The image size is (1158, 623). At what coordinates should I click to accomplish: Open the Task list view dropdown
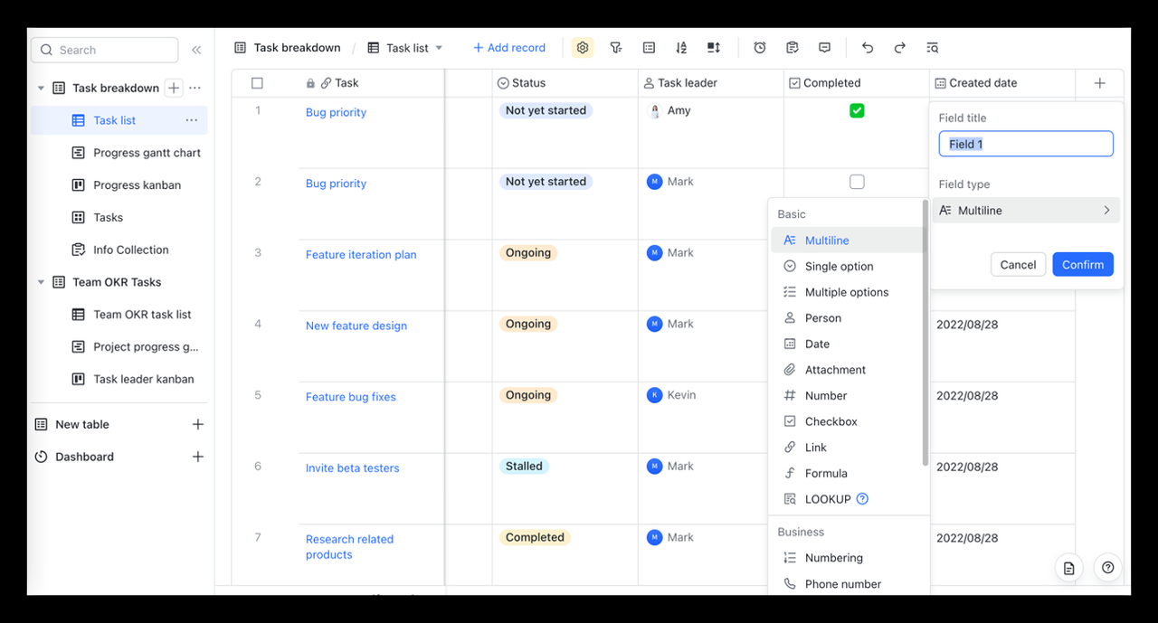point(439,48)
